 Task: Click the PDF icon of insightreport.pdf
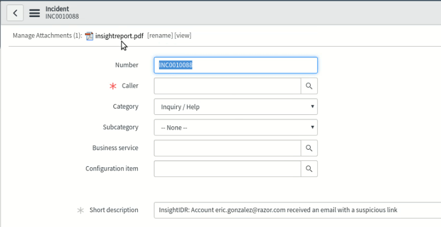[89, 36]
